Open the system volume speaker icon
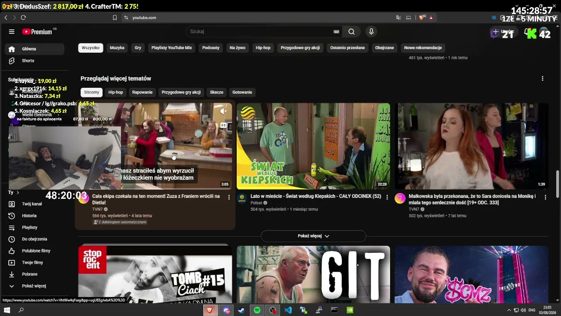The height and width of the screenshot is (316, 561). click(523, 310)
